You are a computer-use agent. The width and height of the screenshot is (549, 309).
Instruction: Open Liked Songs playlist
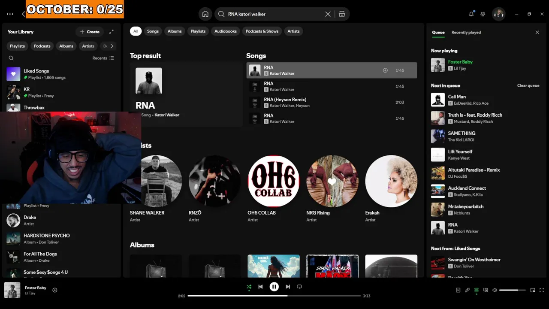click(61, 74)
